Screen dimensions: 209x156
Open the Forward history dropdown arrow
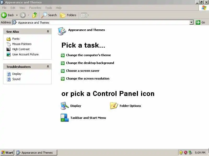click(28, 15)
